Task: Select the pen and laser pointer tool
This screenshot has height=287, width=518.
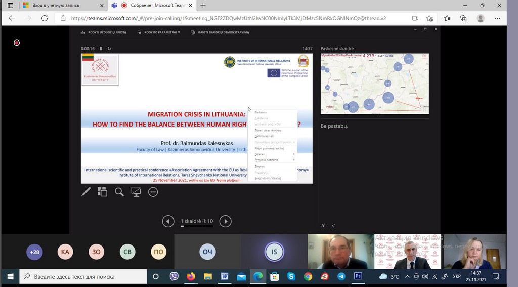Action: tap(86, 192)
